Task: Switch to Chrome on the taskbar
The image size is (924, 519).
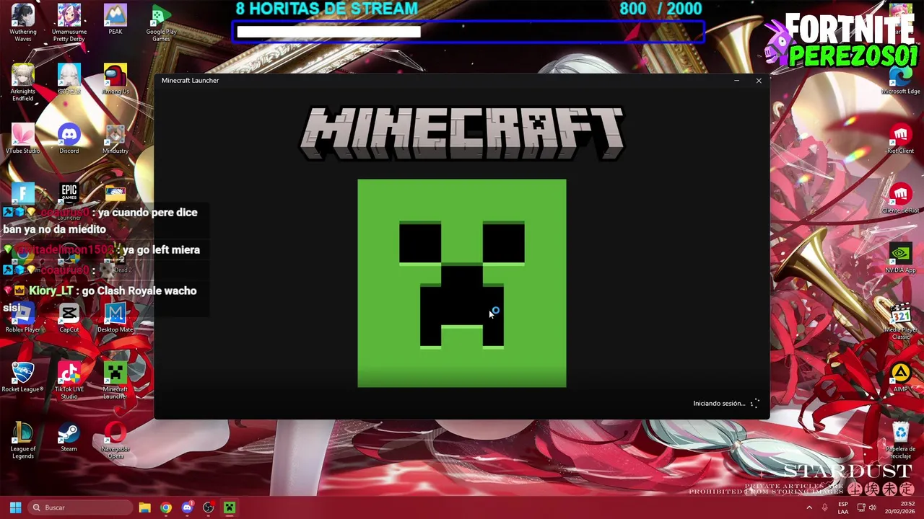Action: click(x=166, y=507)
